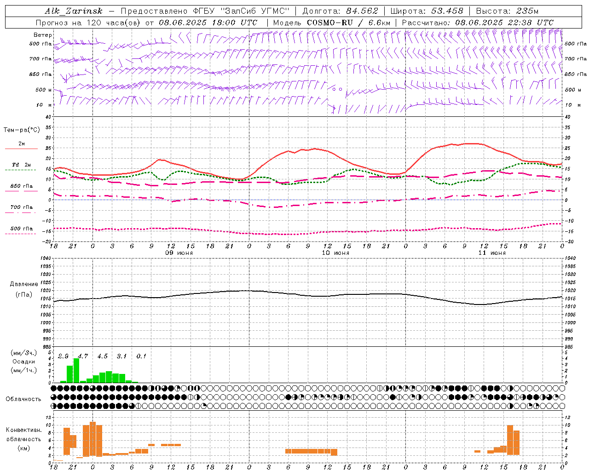Click the '4.7' three-hour precipitation total
This screenshot has height=471, width=589.
point(83,356)
